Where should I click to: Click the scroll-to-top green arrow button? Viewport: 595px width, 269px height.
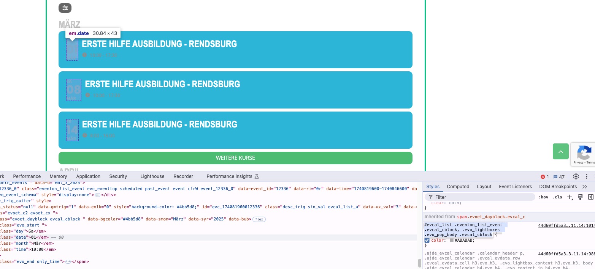point(561,151)
